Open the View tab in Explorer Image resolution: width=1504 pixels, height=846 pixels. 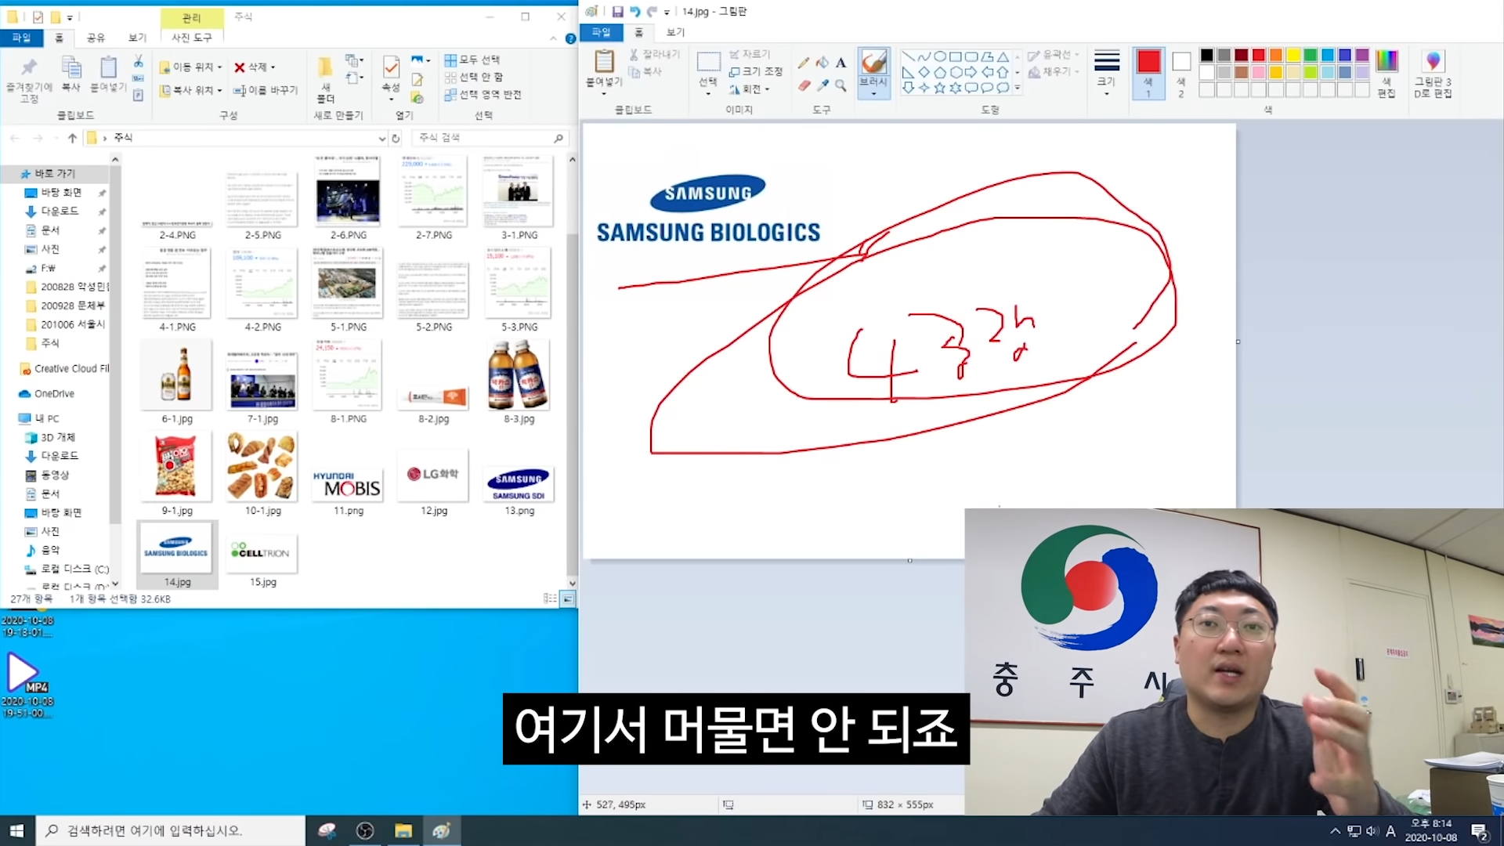point(138,38)
